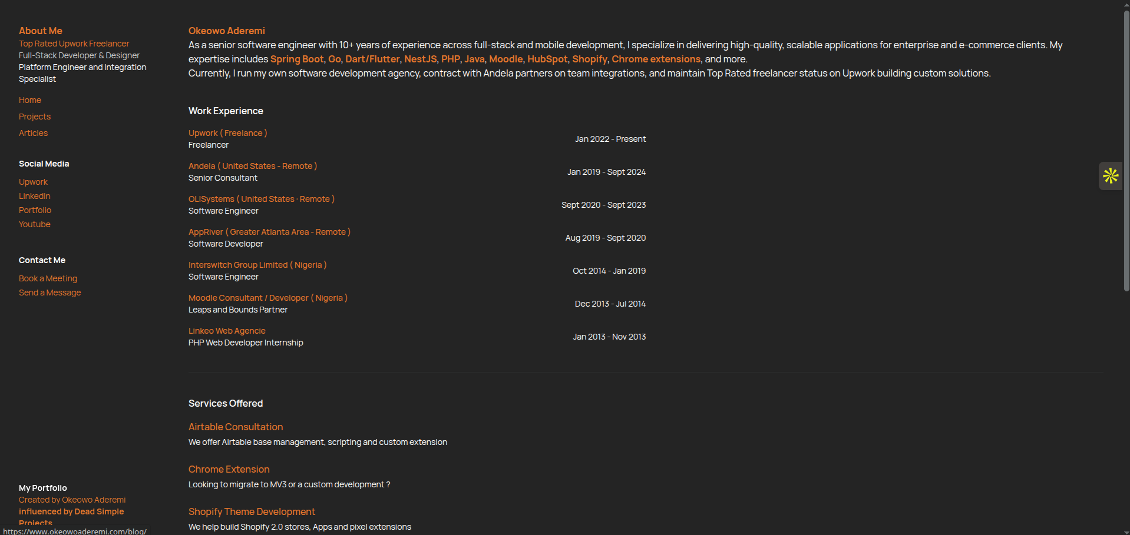Open AppRiver Greater Atlanta Area entry
This screenshot has width=1130, height=535.
point(269,232)
